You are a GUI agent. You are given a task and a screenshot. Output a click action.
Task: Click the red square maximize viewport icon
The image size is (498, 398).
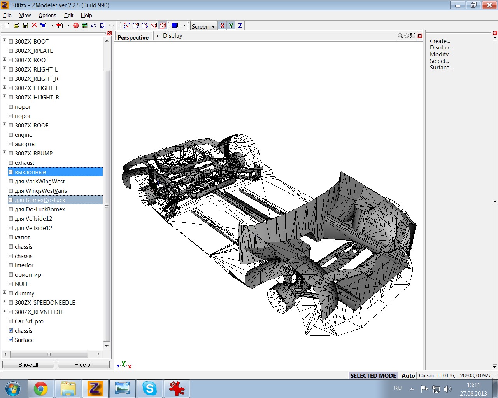(420, 36)
